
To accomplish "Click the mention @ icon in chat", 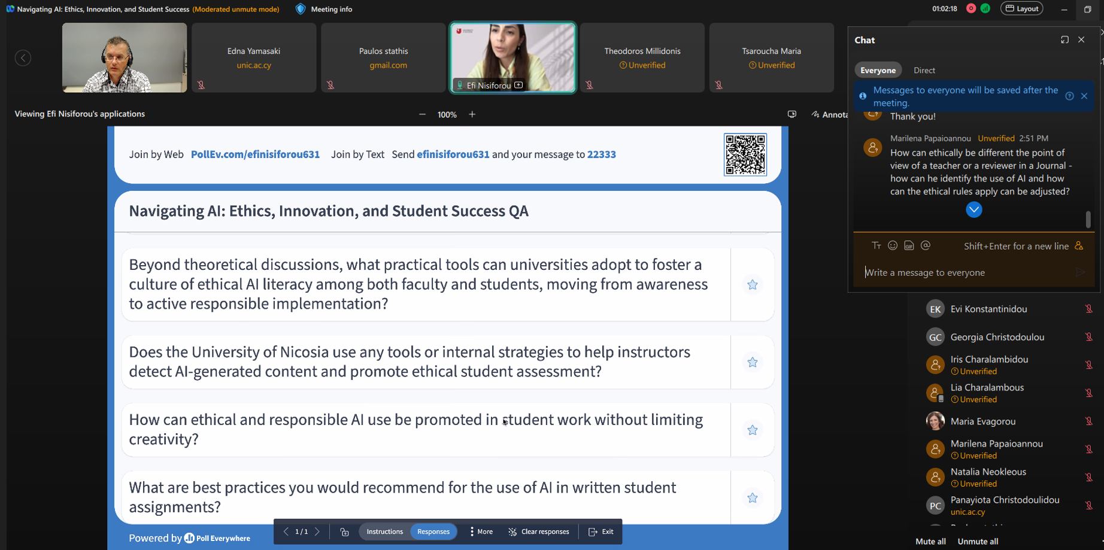I will (926, 245).
